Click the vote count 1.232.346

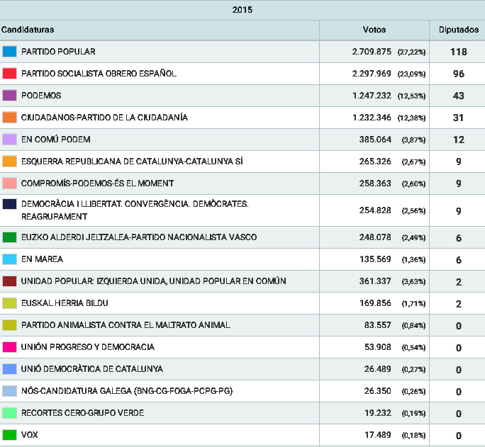pyautogui.click(x=372, y=118)
